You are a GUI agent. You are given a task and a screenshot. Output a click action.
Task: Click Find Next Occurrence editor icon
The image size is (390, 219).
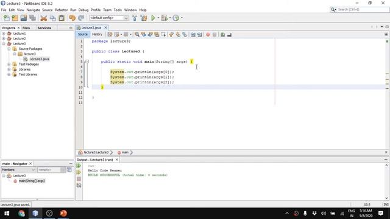(150, 35)
